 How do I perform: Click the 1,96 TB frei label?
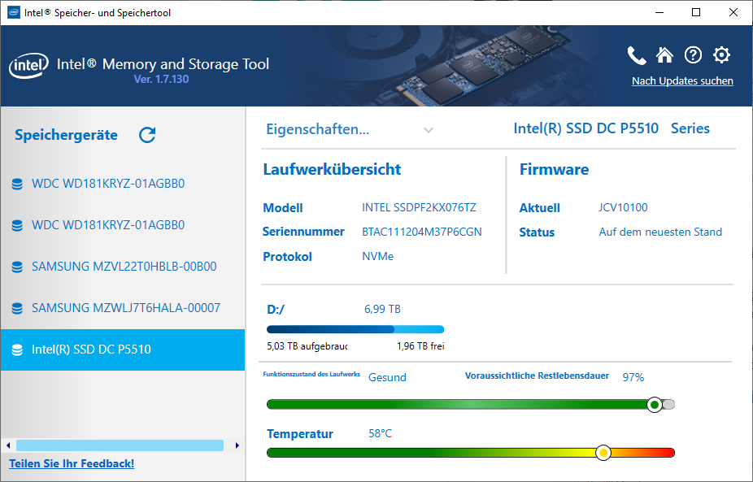pos(420,346)
